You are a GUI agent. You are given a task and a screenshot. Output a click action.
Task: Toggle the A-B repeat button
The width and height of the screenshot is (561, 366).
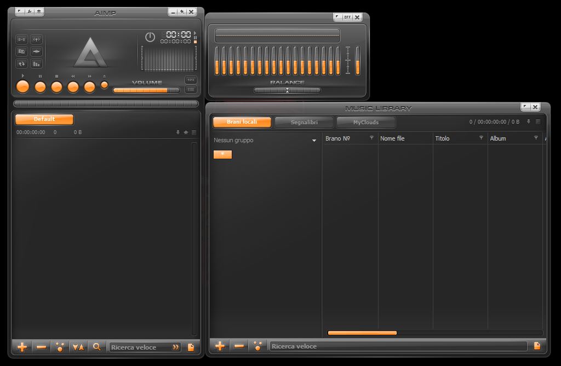pyautogui.click(x=22, y=39)
